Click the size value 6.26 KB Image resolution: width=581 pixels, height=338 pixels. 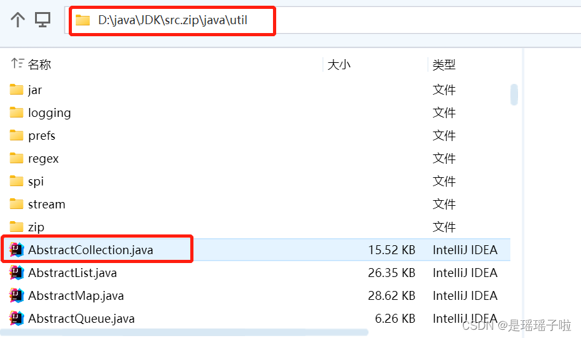click(395, 319)
